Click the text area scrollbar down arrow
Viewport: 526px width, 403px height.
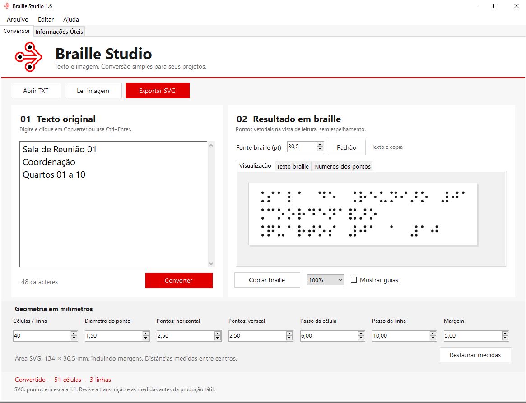pyautogui.click(x=211, y=264)
